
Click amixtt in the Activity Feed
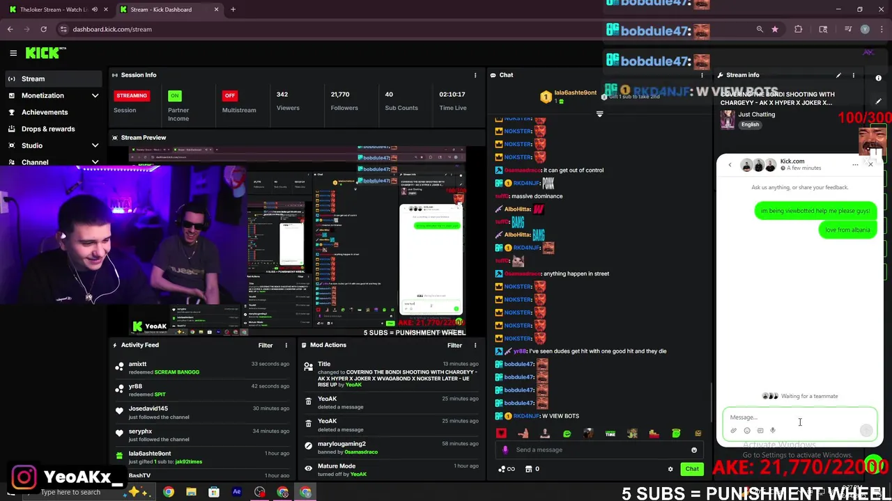pos(137,364)
